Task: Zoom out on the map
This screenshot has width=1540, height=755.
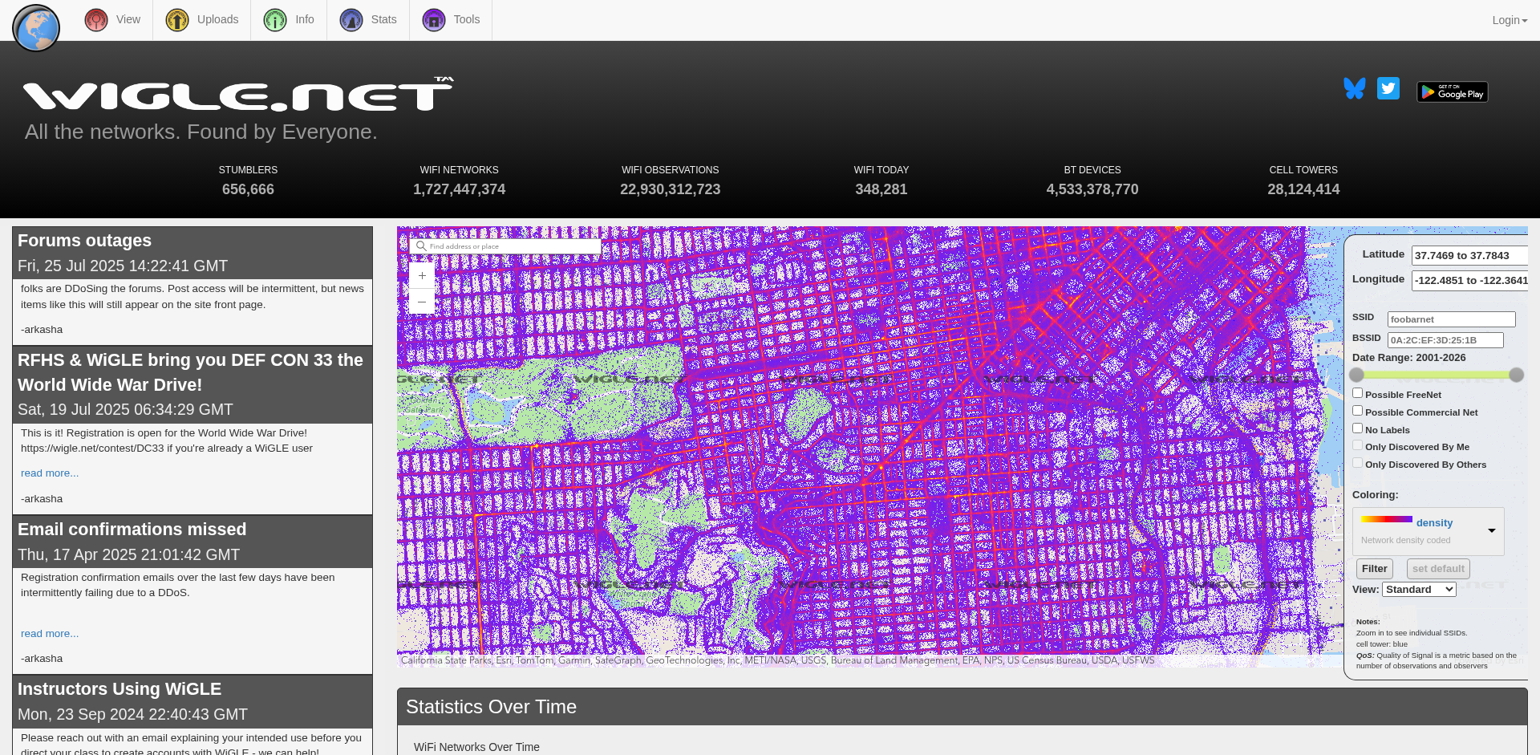Action: click(x=422, y=302)
